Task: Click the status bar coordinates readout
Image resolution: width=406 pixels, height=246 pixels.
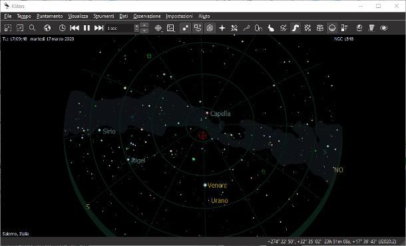Action: 331,241
